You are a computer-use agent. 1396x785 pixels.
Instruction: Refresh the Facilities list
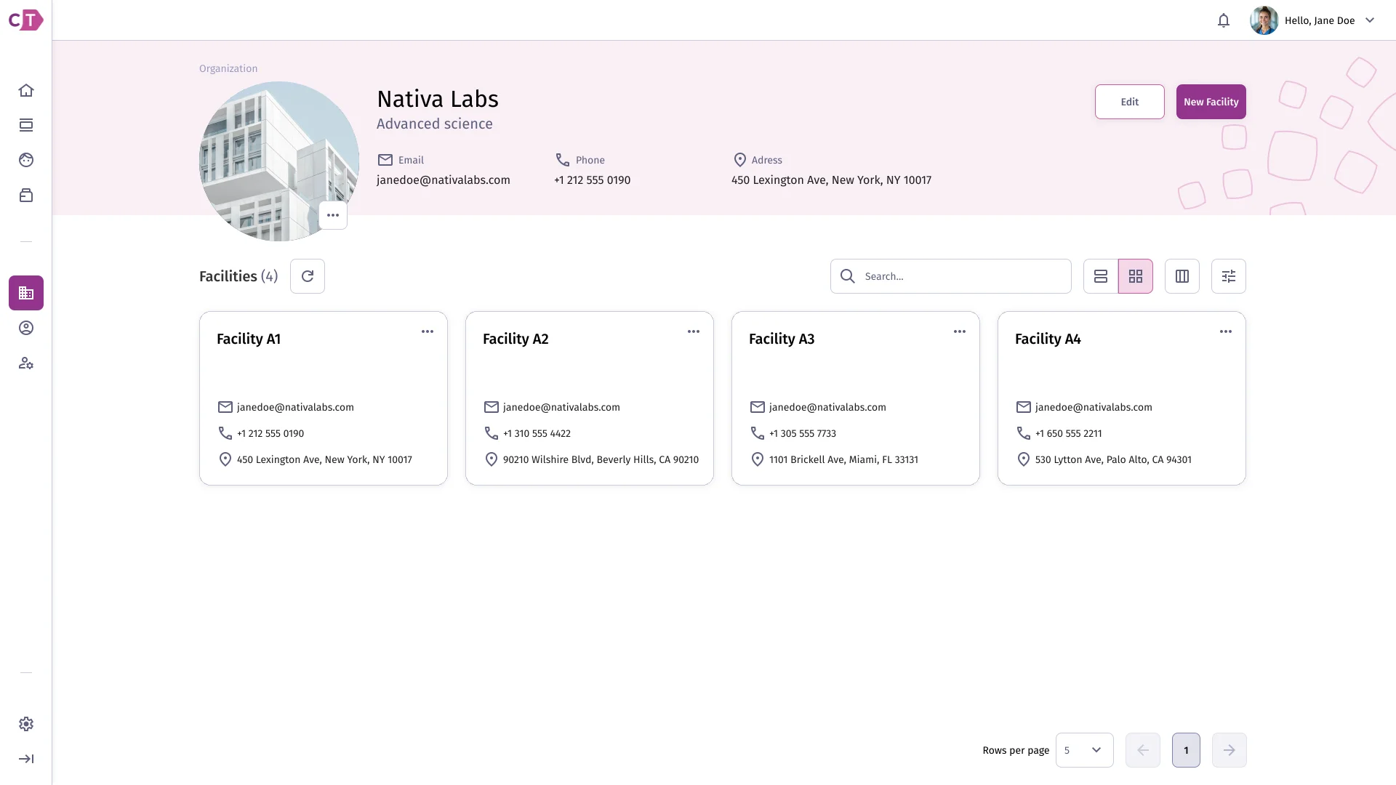(x=308, y=276)
